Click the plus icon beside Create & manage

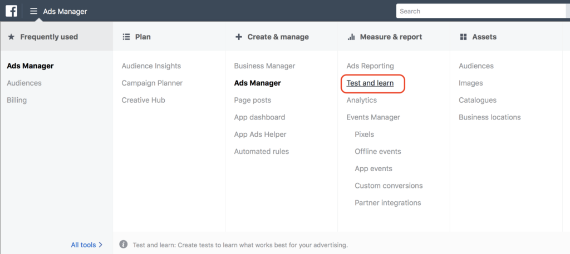(x=239, y=37)
